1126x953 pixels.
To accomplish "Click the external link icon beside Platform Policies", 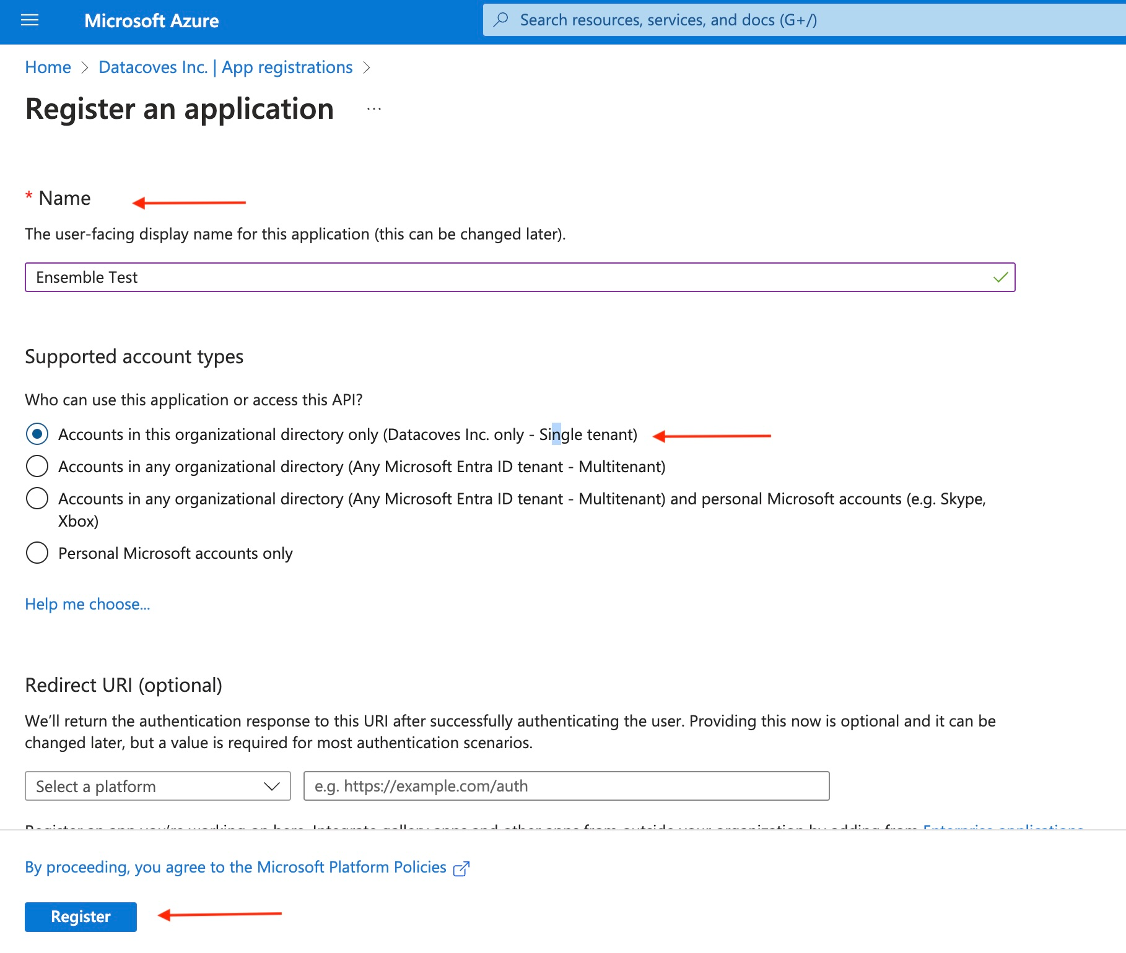I will pos(461,868).
